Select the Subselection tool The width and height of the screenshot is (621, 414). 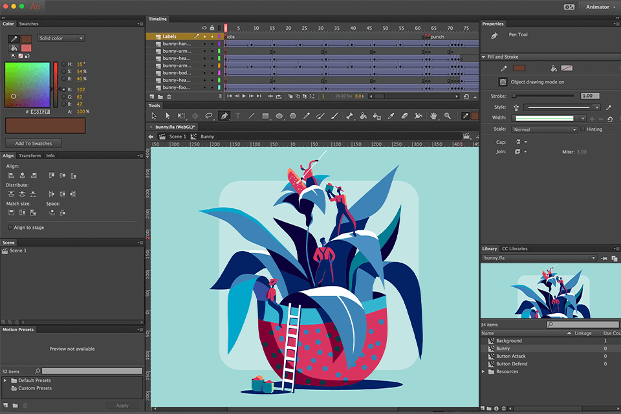168,116
